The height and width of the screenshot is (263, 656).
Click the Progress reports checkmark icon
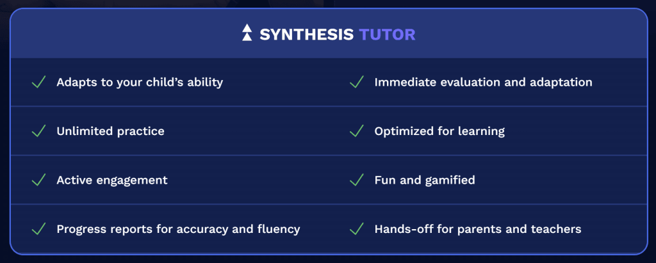[38, 228]
